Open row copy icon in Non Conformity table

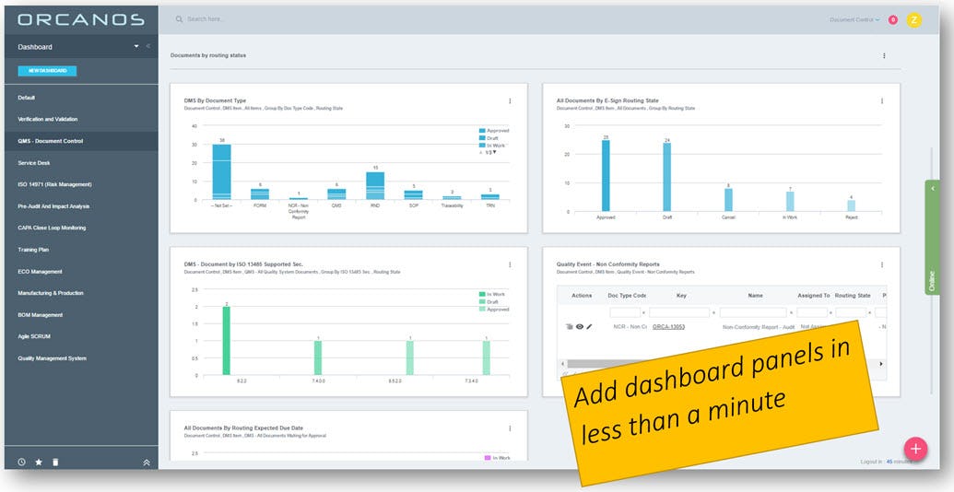pos(569,326)
